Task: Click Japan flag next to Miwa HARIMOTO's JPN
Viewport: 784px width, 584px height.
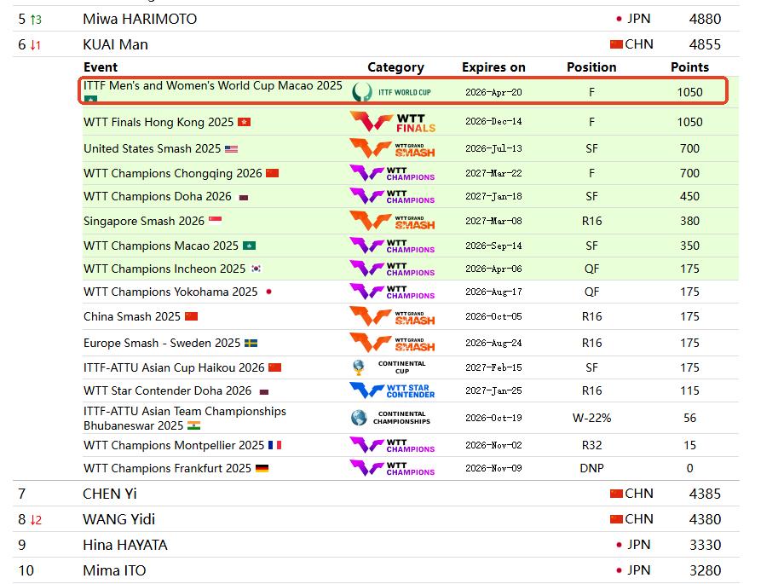Action: tap(619, 19)
